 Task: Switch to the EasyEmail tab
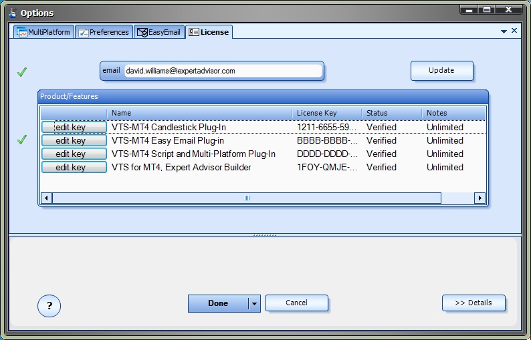(159, 32)
